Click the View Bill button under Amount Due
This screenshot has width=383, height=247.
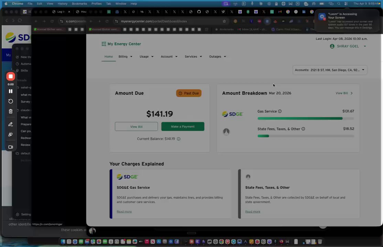136,127
